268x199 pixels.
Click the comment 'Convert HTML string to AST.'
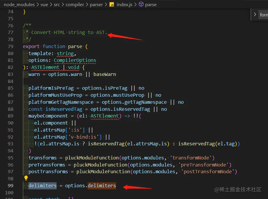click(x=69, y=33)
